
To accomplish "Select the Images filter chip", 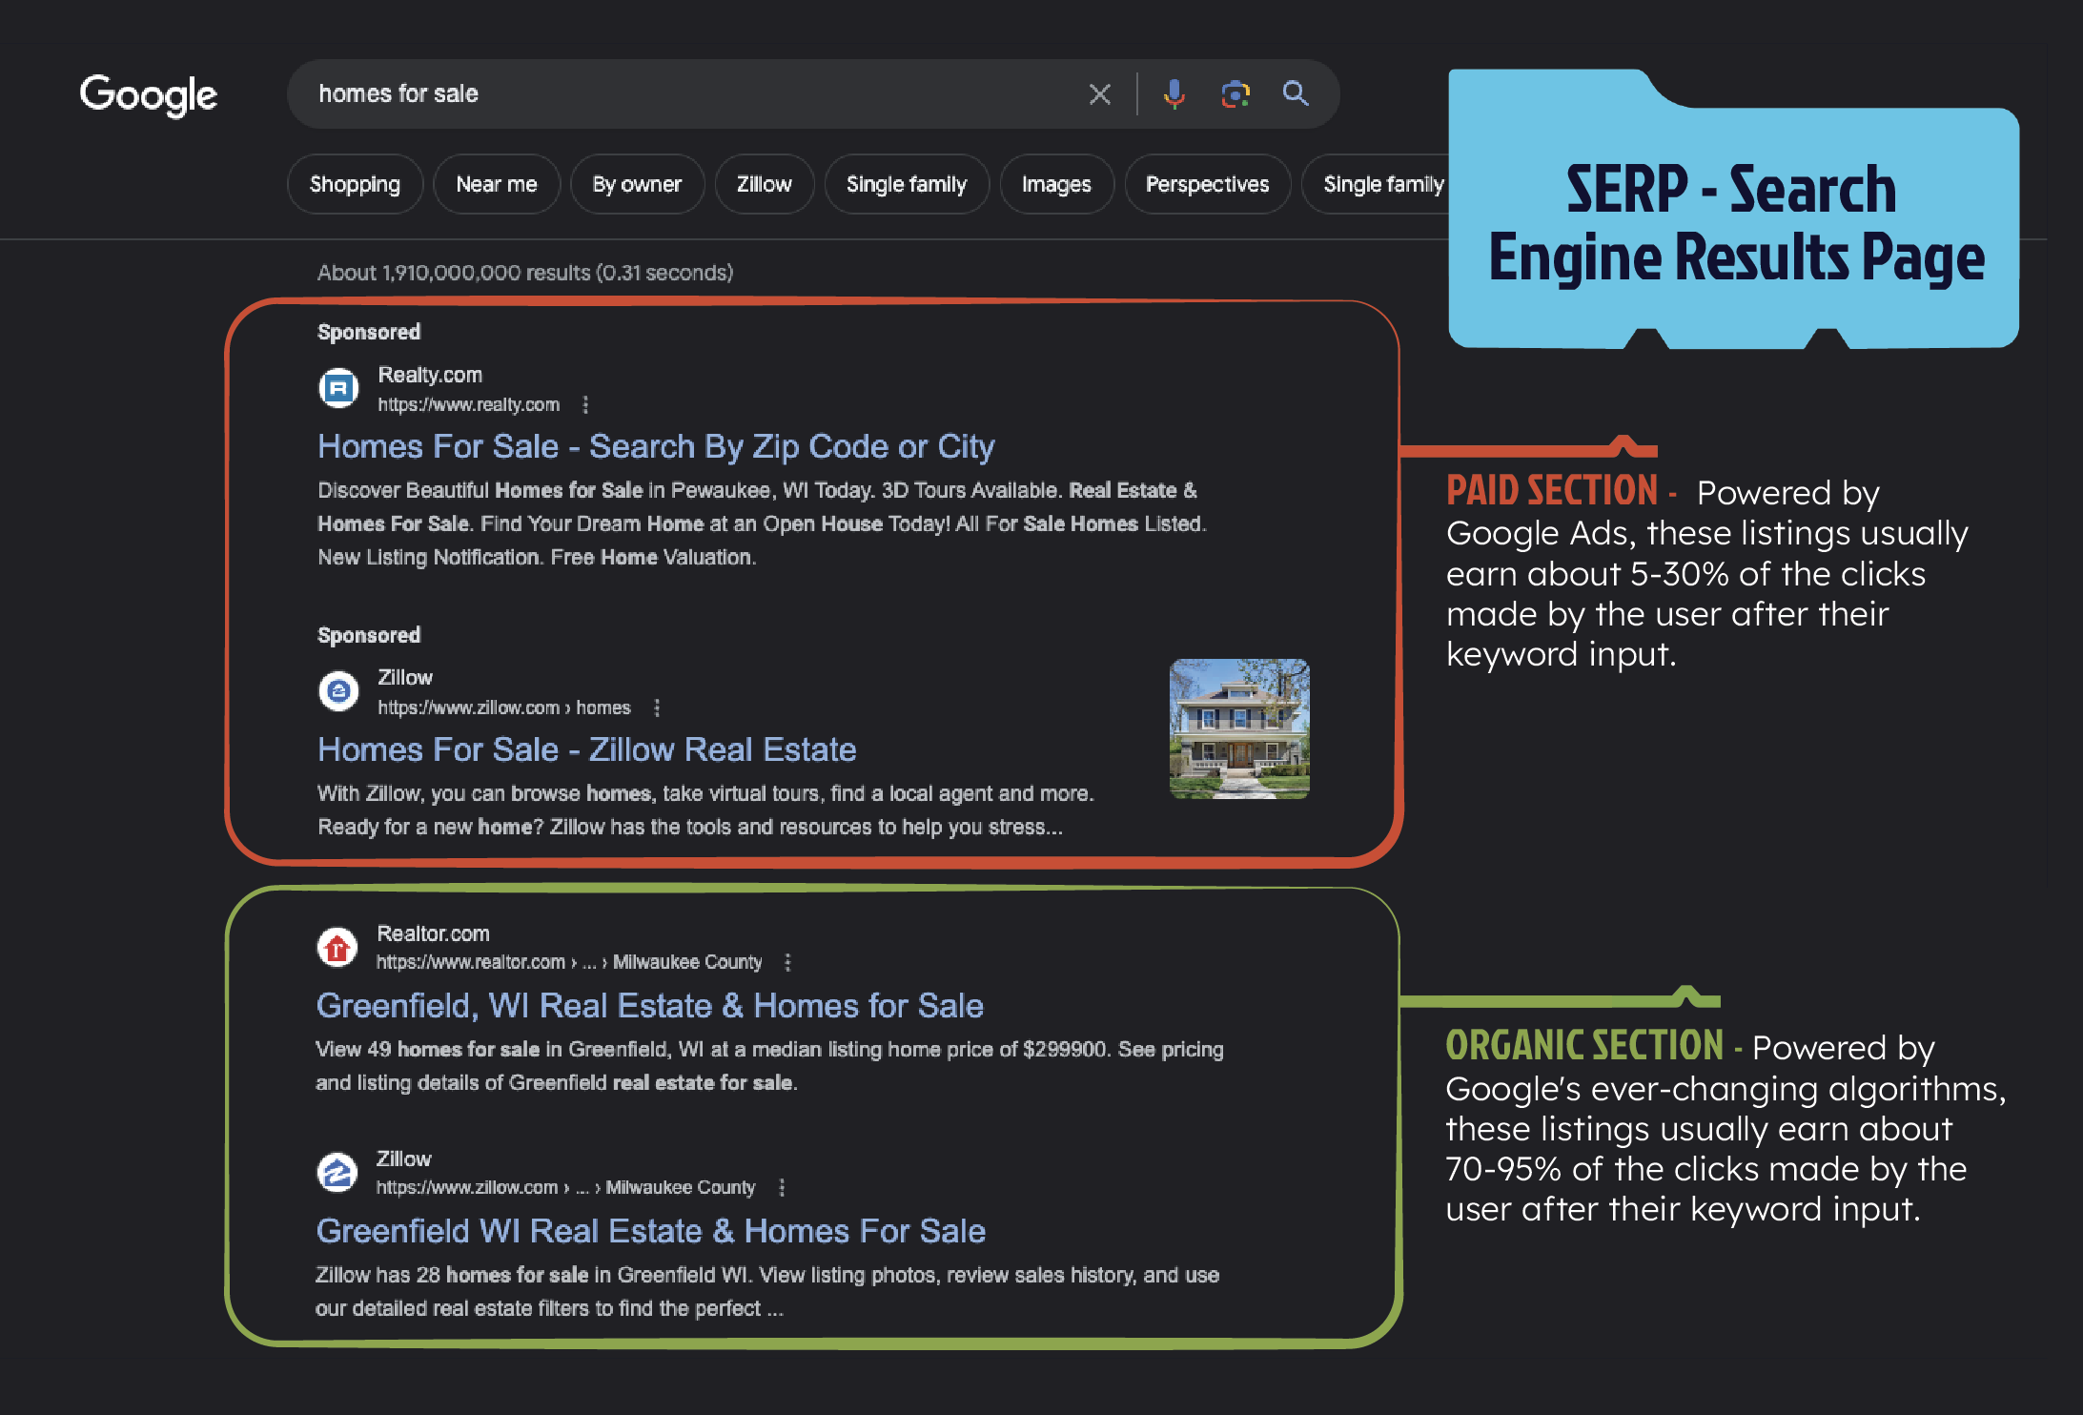I will click(1056, 184).
